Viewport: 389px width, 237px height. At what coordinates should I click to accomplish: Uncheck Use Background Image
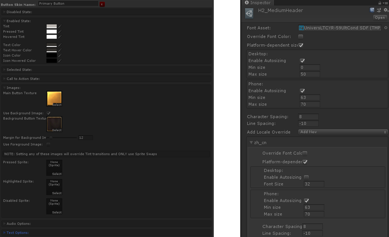pos(48,113)
